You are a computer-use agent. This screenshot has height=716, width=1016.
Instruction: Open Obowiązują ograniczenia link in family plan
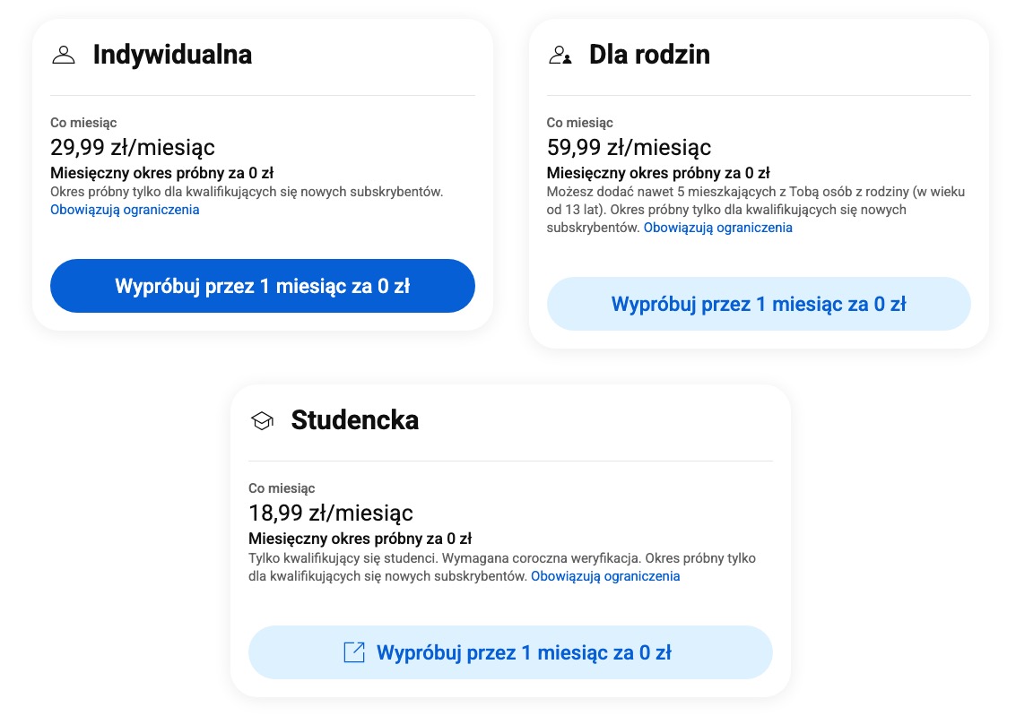(x=718, y=228)
